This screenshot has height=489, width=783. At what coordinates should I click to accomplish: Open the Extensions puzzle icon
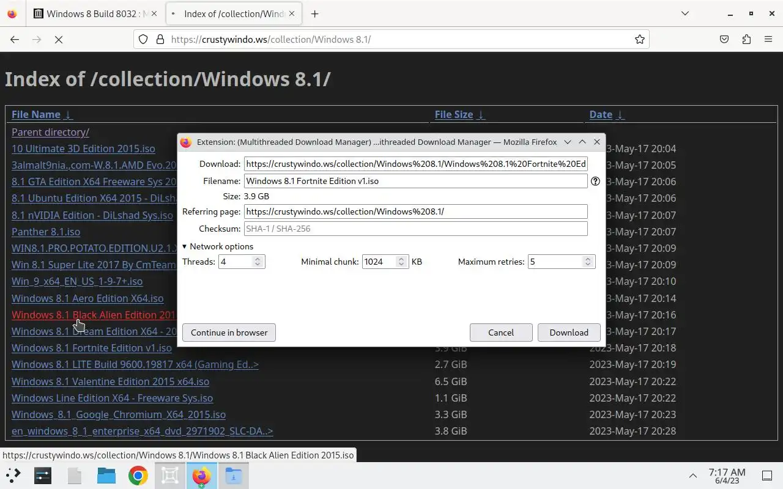pos(746,39)
